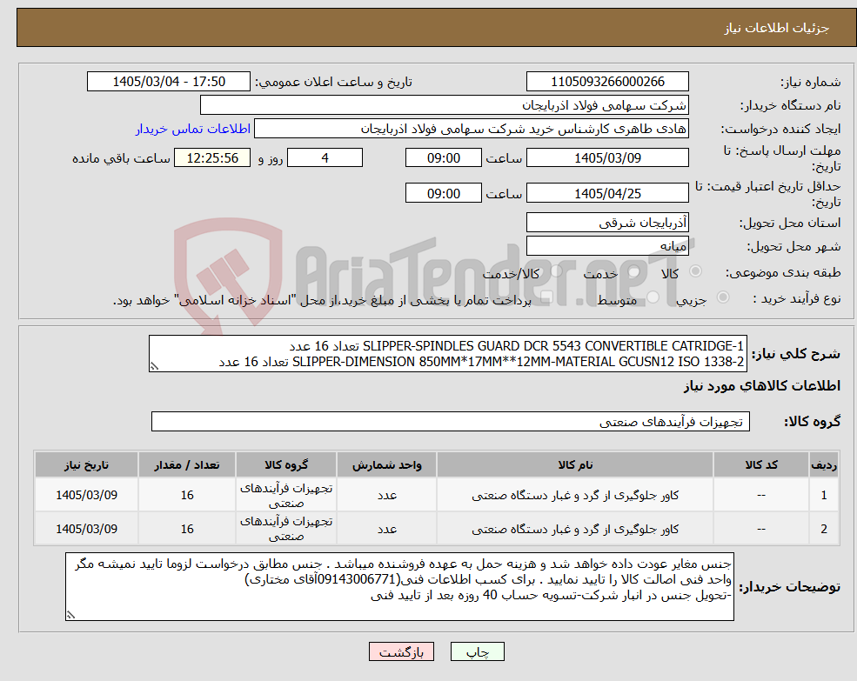857x681 pixels.
Task: Click the response deadline date 1405/03/09 field
Action: (607, 158)
